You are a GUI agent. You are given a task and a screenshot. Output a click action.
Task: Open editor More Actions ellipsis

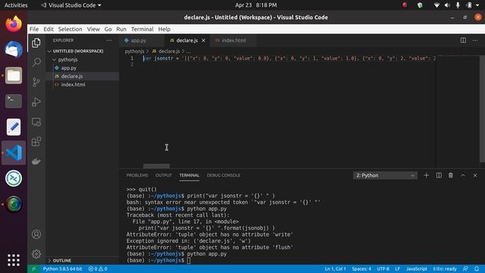coord(475,40)
